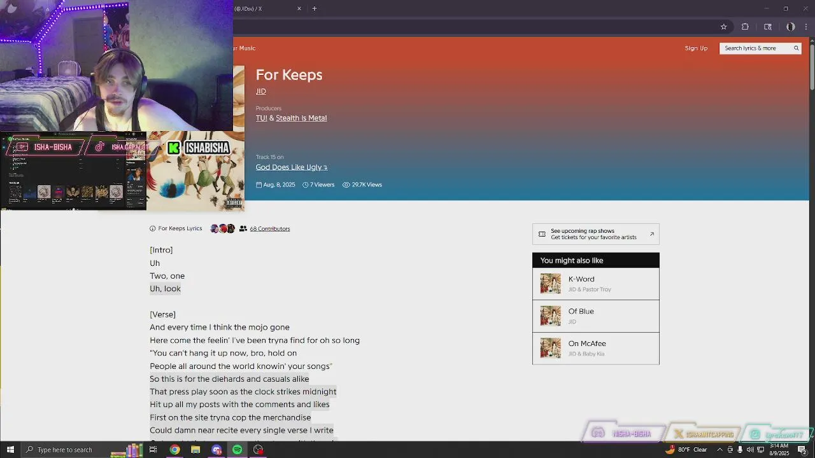
Task: Open the tab search side panel icon
Action: pyautogui.click(x=768, y=27)
